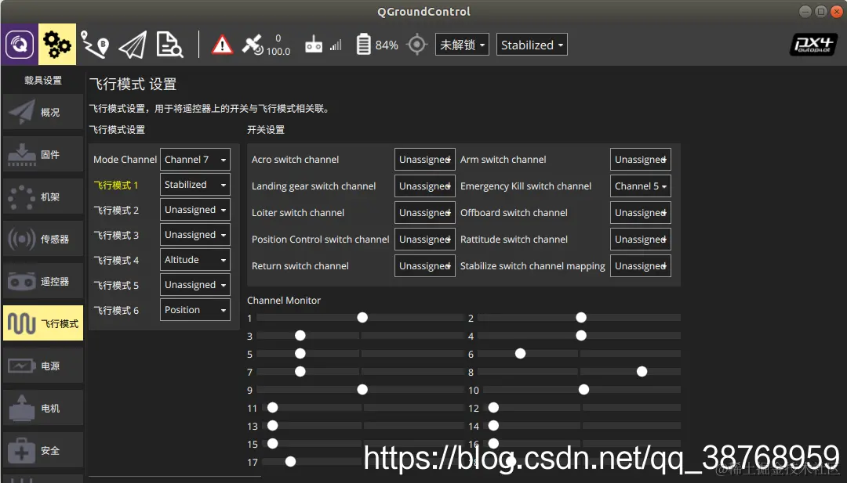Image resolution: width=847 pixels, height=483 pixels.
Task: Click the 载具设置 sidebar header
Action: point(43,81)
